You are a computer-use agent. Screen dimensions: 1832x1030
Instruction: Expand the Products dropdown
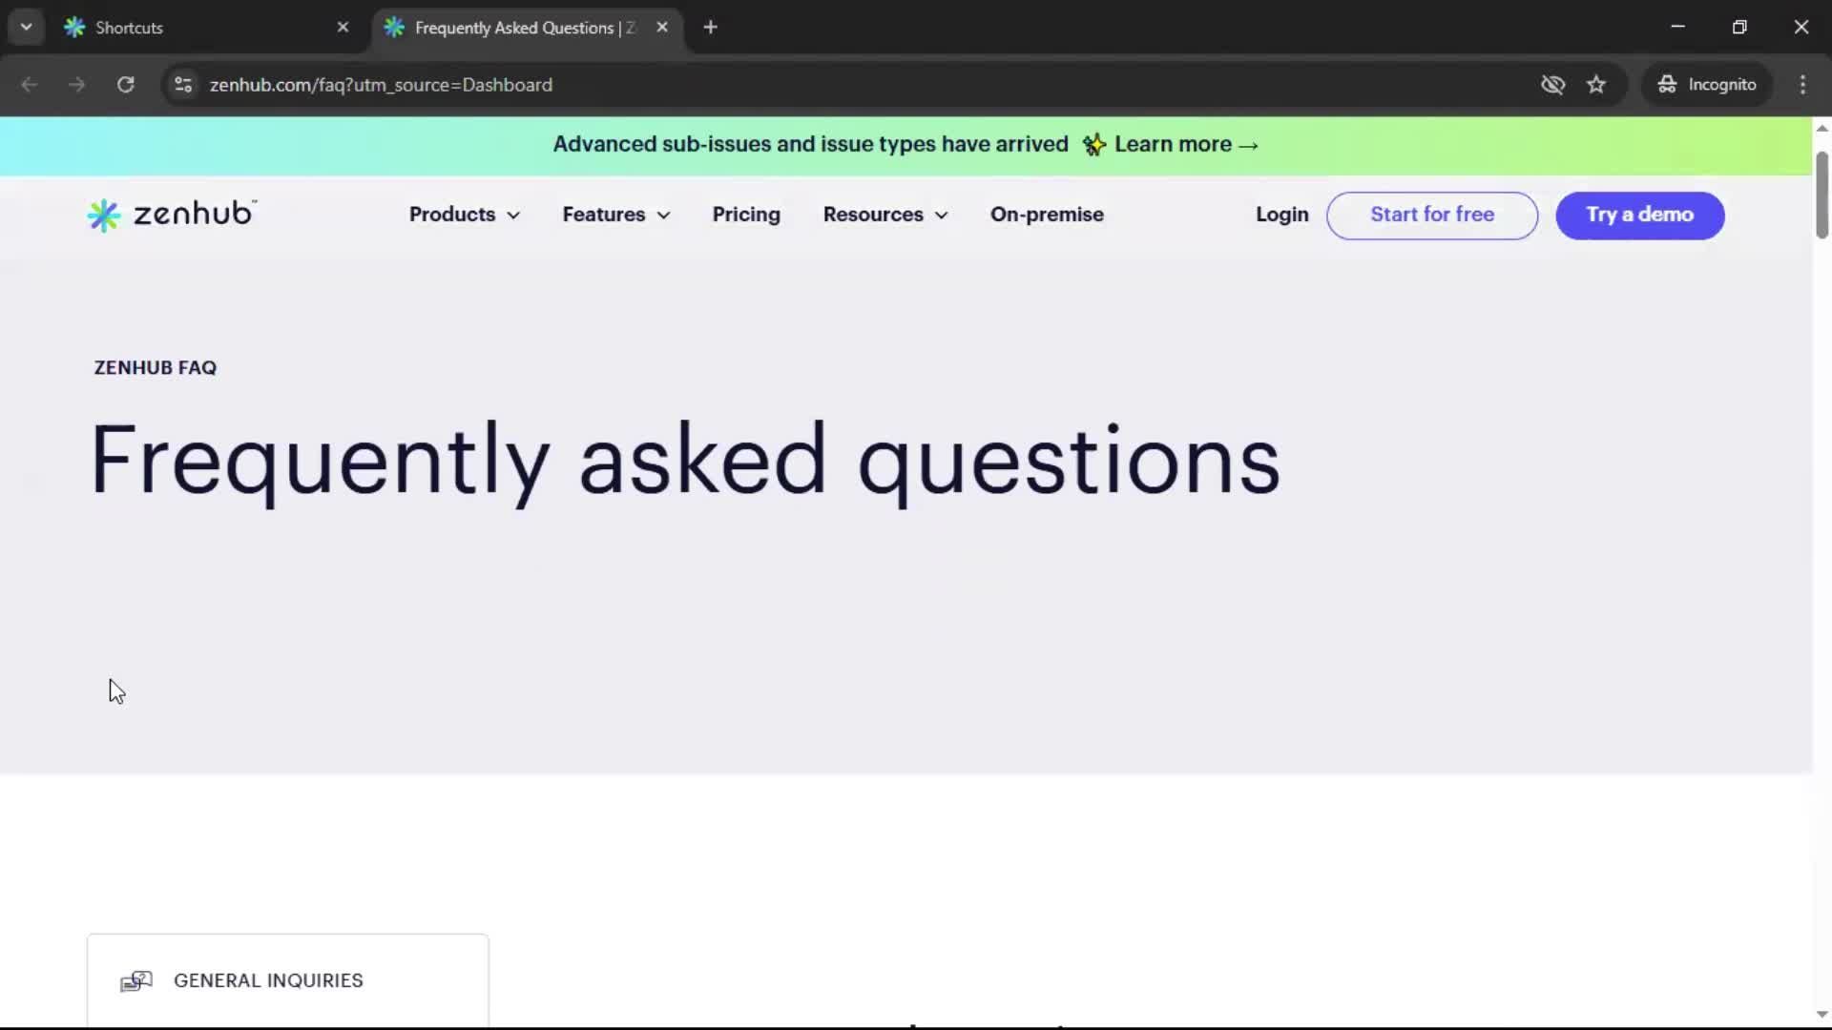click(x=464, y=216)
